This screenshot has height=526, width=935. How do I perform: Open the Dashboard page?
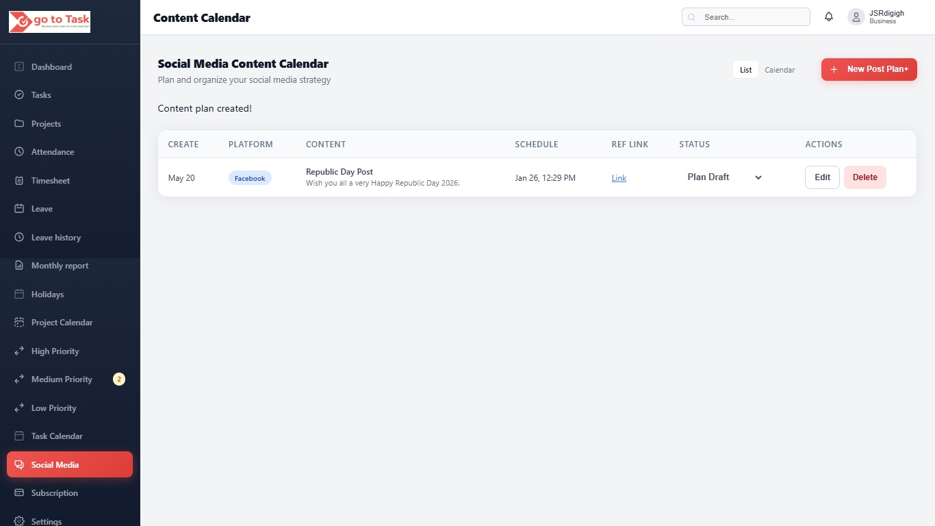click(x=70, y=67)
